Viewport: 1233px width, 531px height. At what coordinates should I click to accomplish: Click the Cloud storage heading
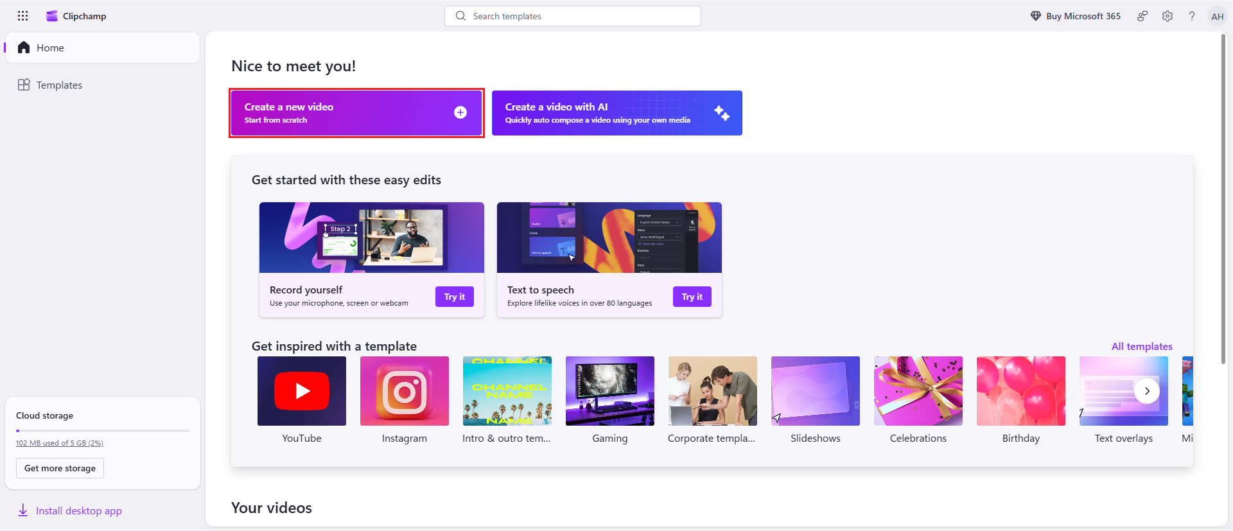44,415
